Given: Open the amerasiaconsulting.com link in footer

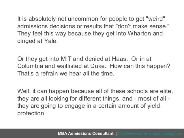Looking at the screenshot, I should (150, 134).
